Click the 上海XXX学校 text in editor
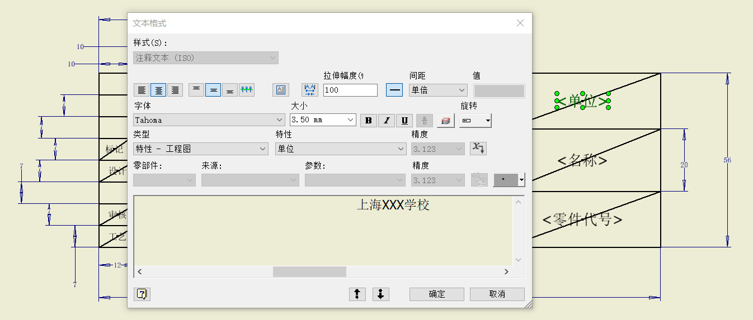753x320 pixels. pos(393,205)
